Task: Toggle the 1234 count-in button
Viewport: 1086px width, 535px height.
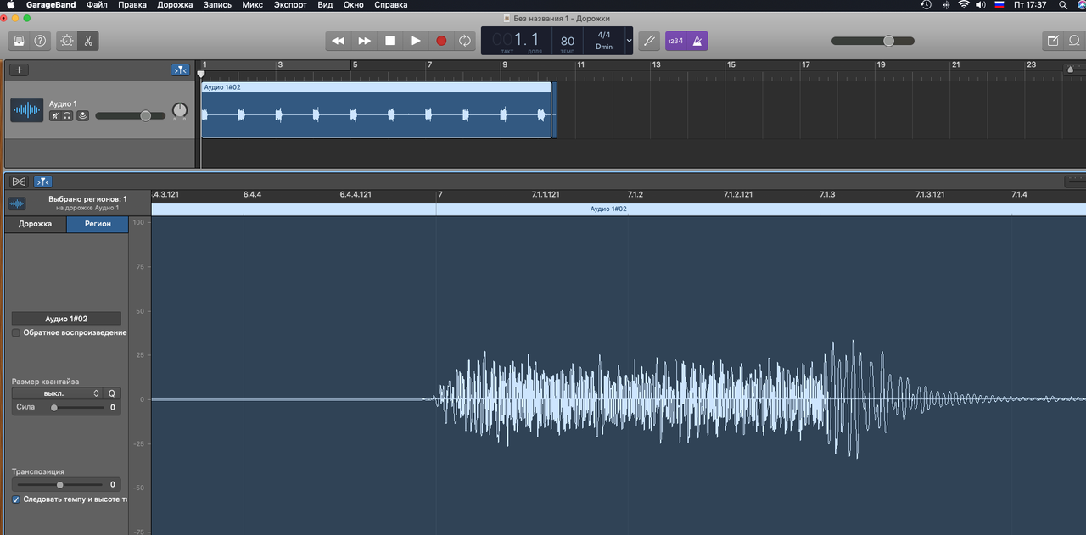Action: pyautogui.click(x=675, y=41)
